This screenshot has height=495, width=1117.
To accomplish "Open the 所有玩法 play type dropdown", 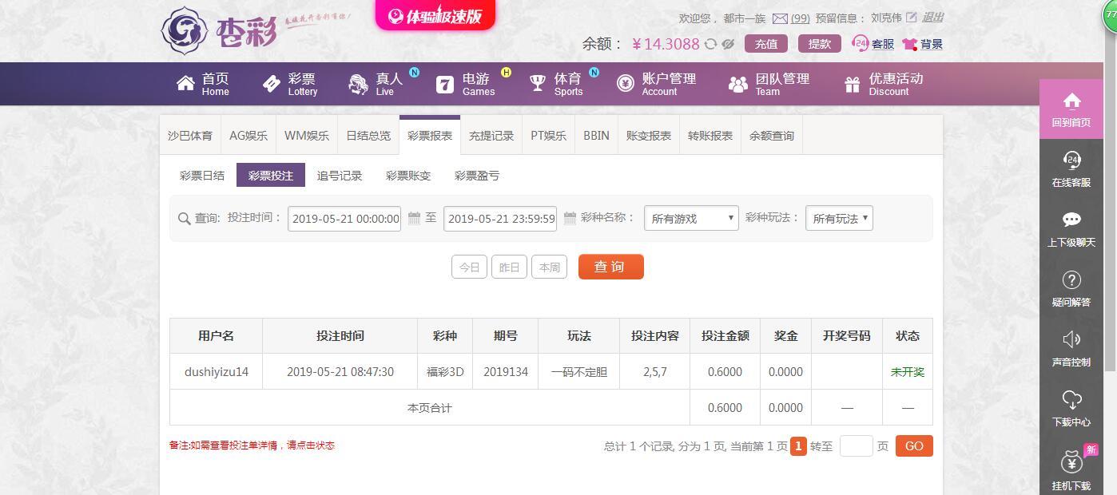I will click(838, 217).
